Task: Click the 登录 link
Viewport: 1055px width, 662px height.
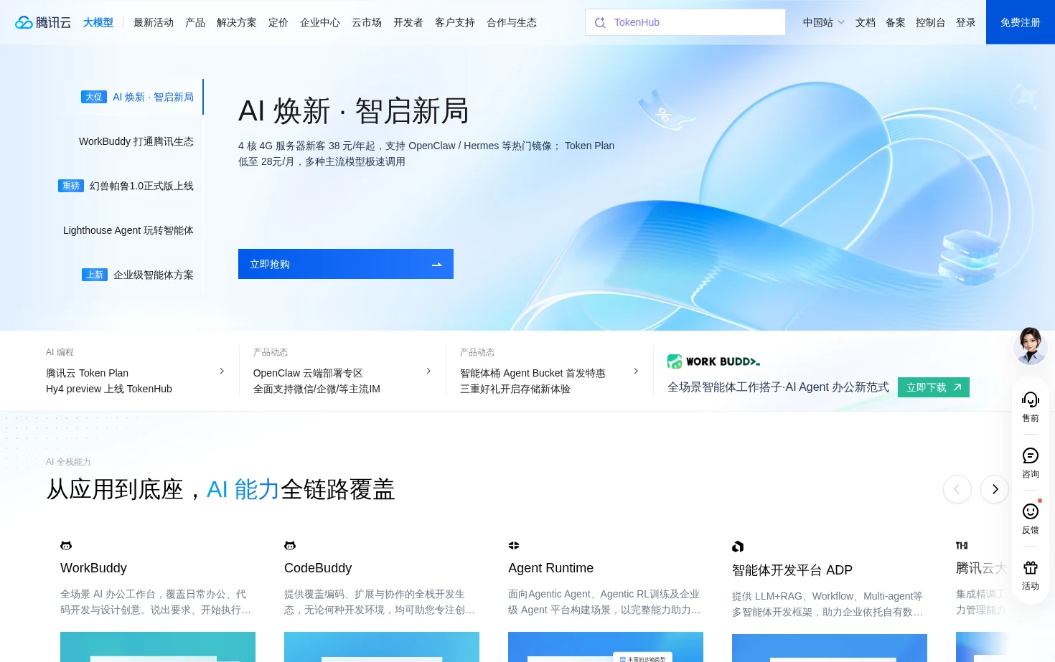Action: pyautogui.click(x=966, y=22)
